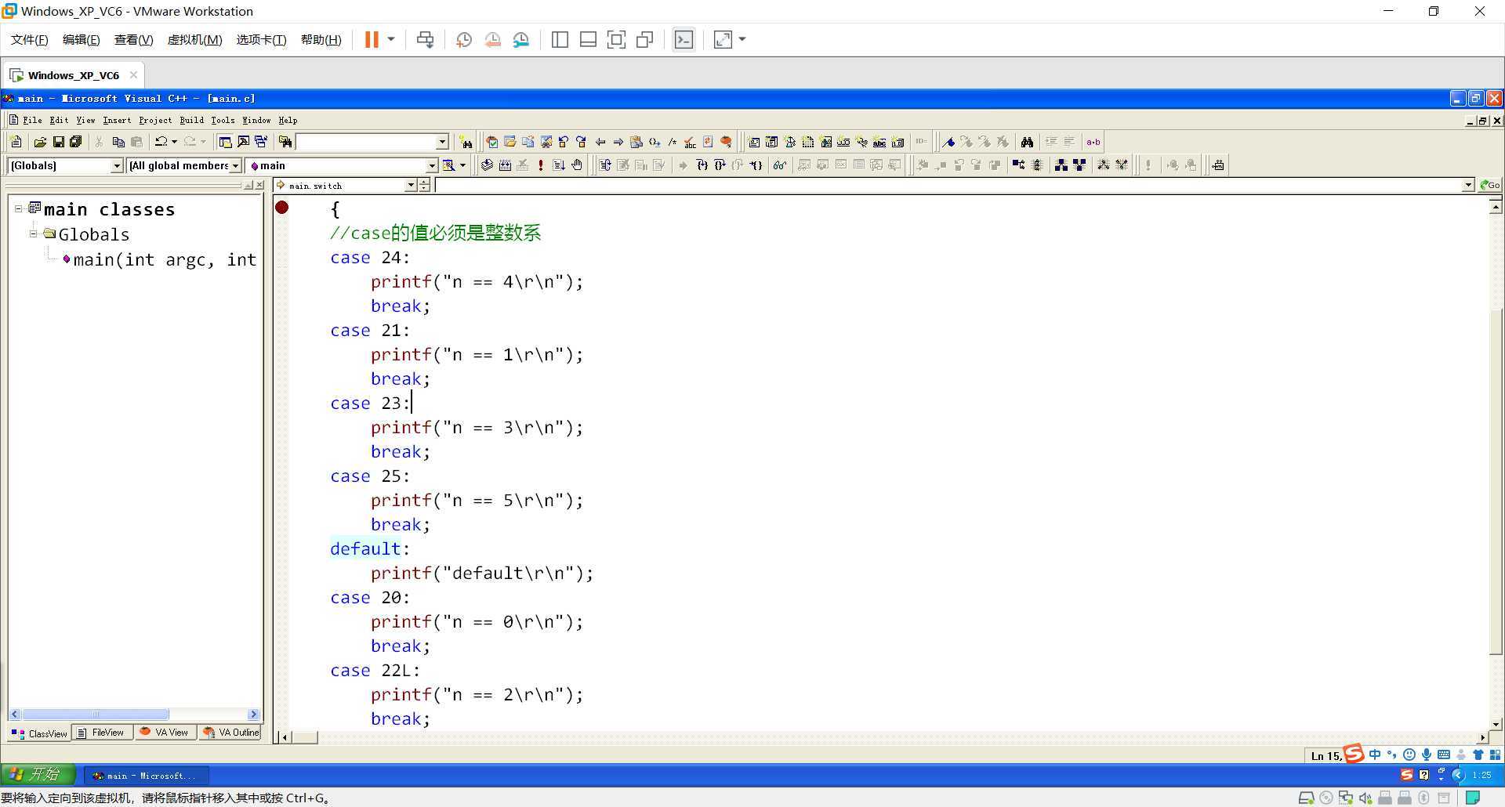This screenshot has height=807, width=1505.
Task: Click the hand Insert/Remove Breakpoint icon
Action: 577,165
